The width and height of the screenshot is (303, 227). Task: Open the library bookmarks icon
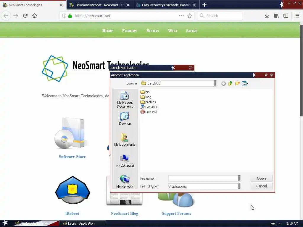(276, 16)
